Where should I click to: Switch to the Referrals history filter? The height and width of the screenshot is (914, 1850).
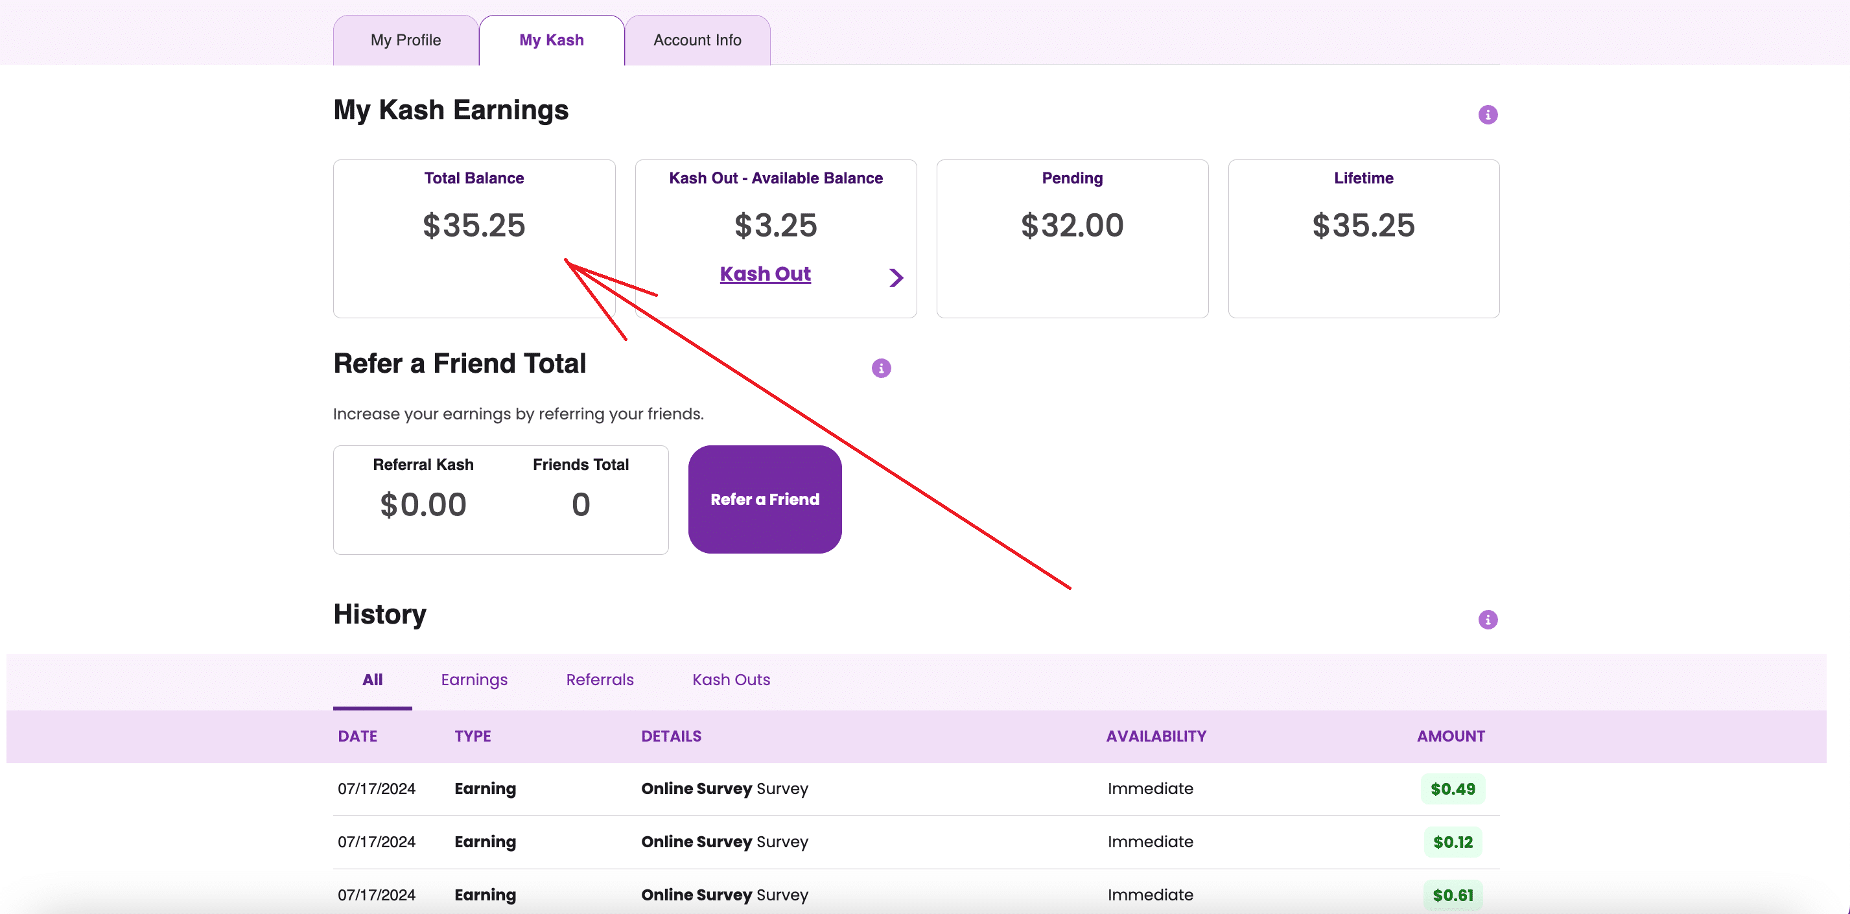tap(600, 679)
